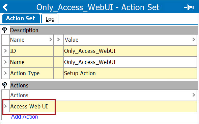Expand the Value column header chevron
The image size is (199, 124).
194,40
